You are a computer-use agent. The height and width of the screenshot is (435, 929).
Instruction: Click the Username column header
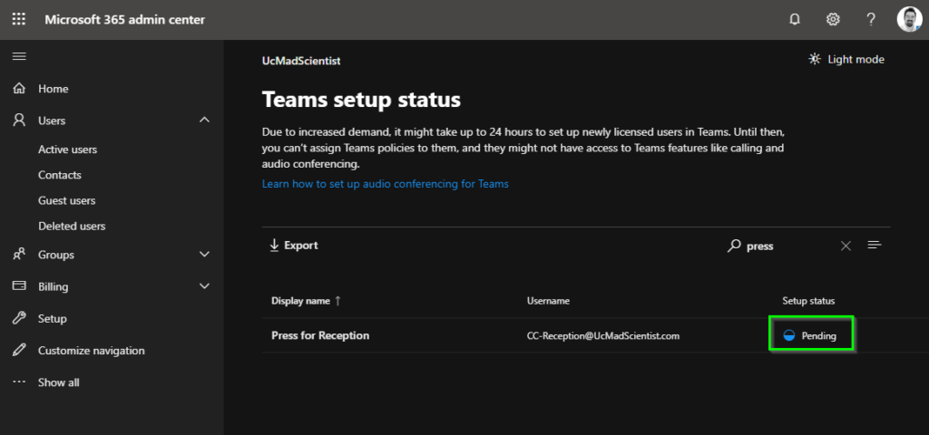point(548,301)
